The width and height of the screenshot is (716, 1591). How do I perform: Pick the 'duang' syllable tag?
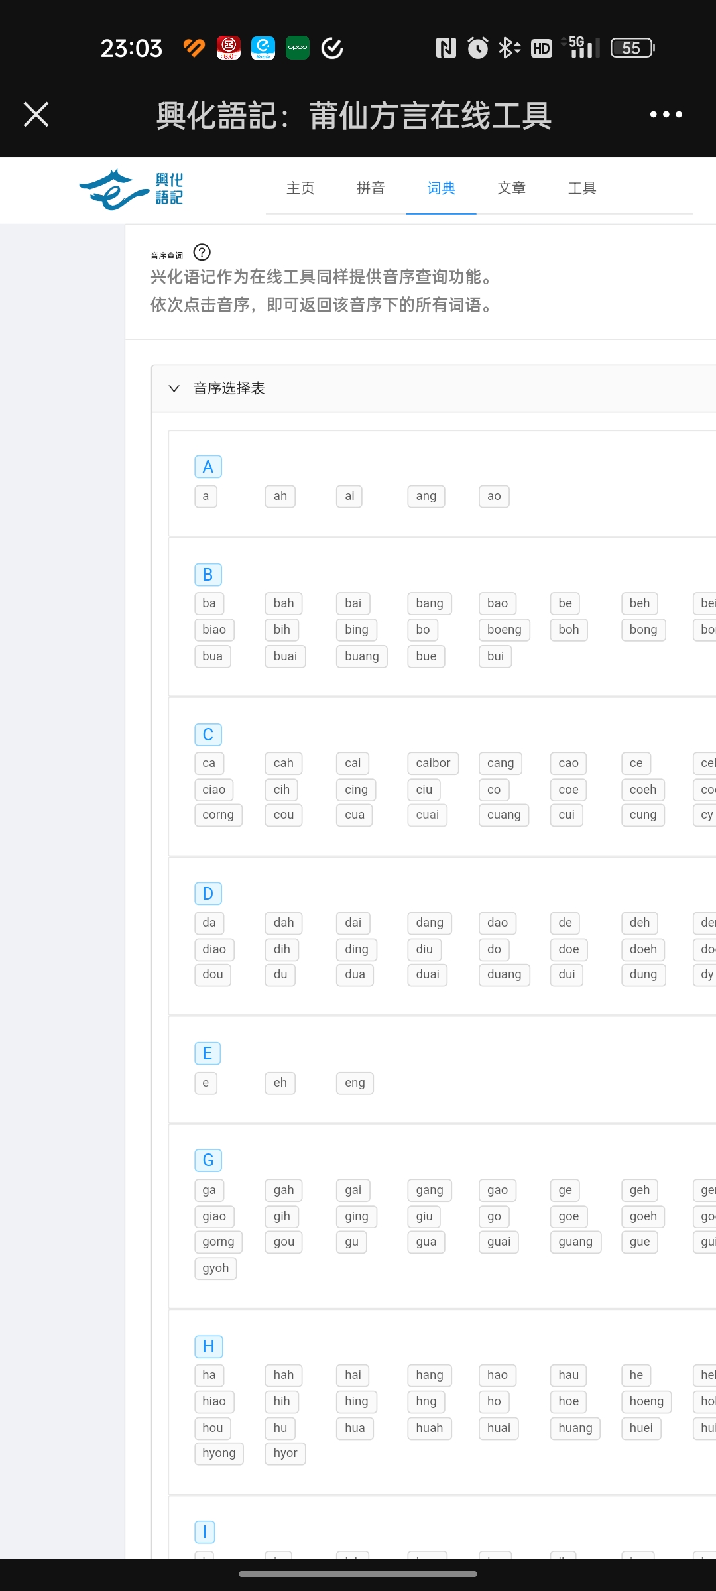point(505,974)
